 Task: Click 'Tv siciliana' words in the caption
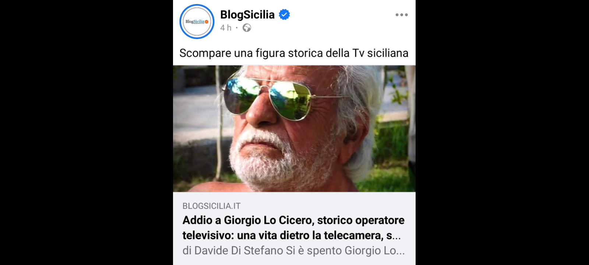point(380,53)
